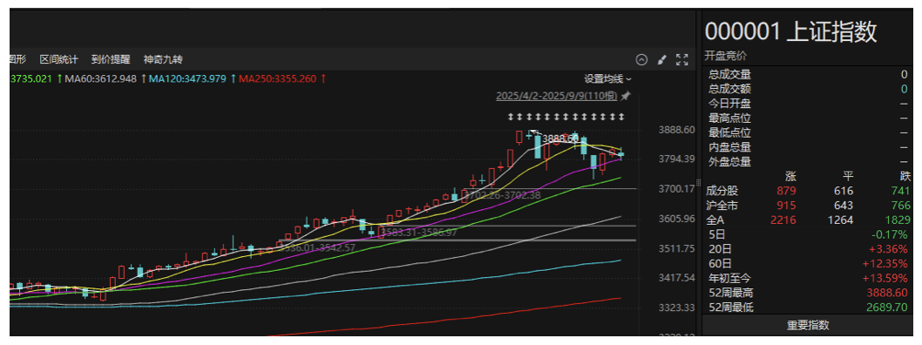Click price axis label 3700.17
The image size is (922, 345).
(x=677, y=189)
